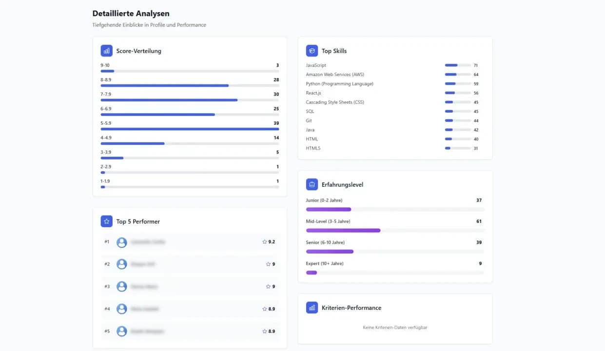Click the Detaillierte Analysen heading

pos(131,14)
